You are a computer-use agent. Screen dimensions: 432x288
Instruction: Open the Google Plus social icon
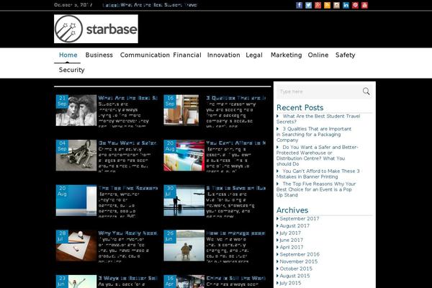pyautogui.click(x=318, y=5)
